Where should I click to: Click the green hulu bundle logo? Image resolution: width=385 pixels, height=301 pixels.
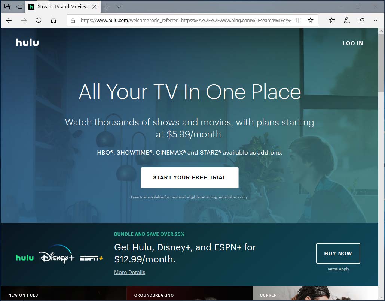[25, 258]
